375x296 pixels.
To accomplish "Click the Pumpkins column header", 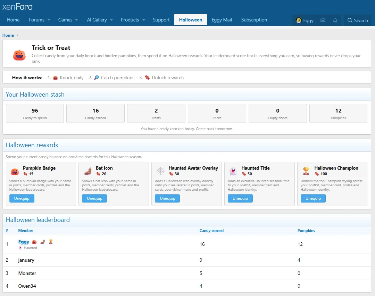I will pyautogui.click(x=306, y=231).
